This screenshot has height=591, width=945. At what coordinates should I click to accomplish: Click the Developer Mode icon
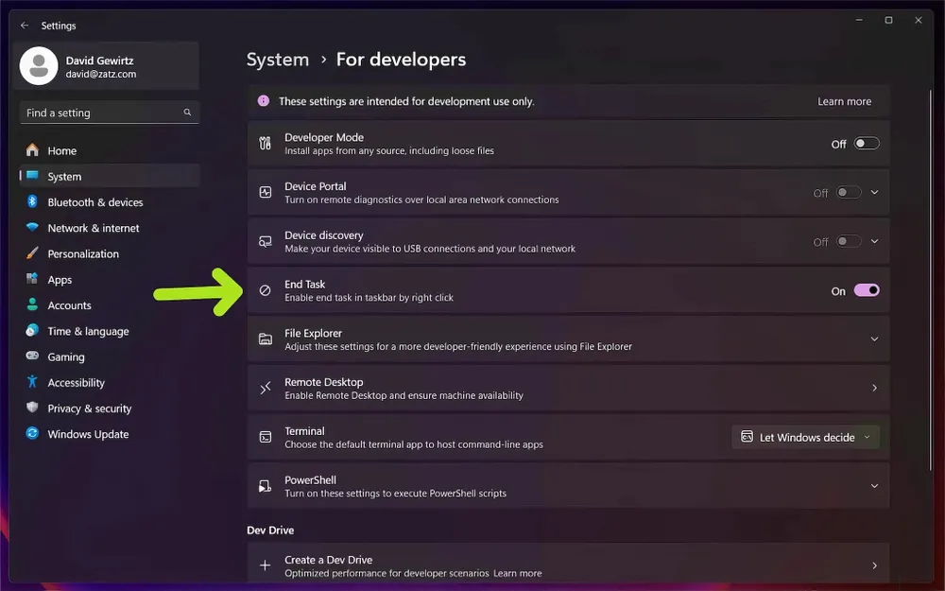pos(265,143)
